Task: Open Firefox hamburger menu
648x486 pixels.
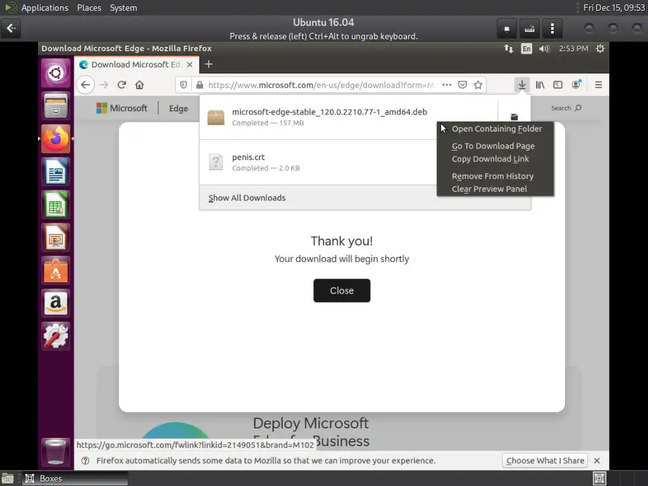Action: click(599, 85)
